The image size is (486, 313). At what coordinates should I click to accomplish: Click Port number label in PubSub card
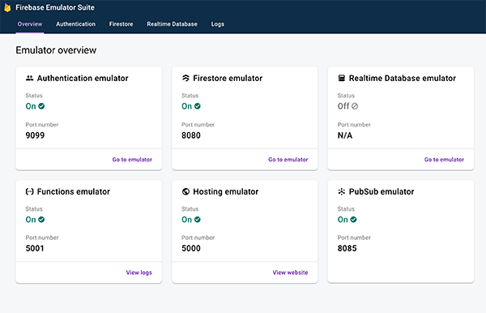(x=354, y=238)
